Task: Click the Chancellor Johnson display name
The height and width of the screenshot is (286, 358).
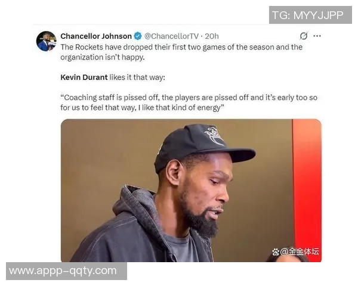Action: tap(96, 36)
